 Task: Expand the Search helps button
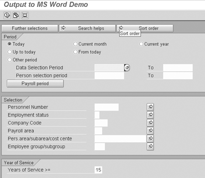(87, 28)
